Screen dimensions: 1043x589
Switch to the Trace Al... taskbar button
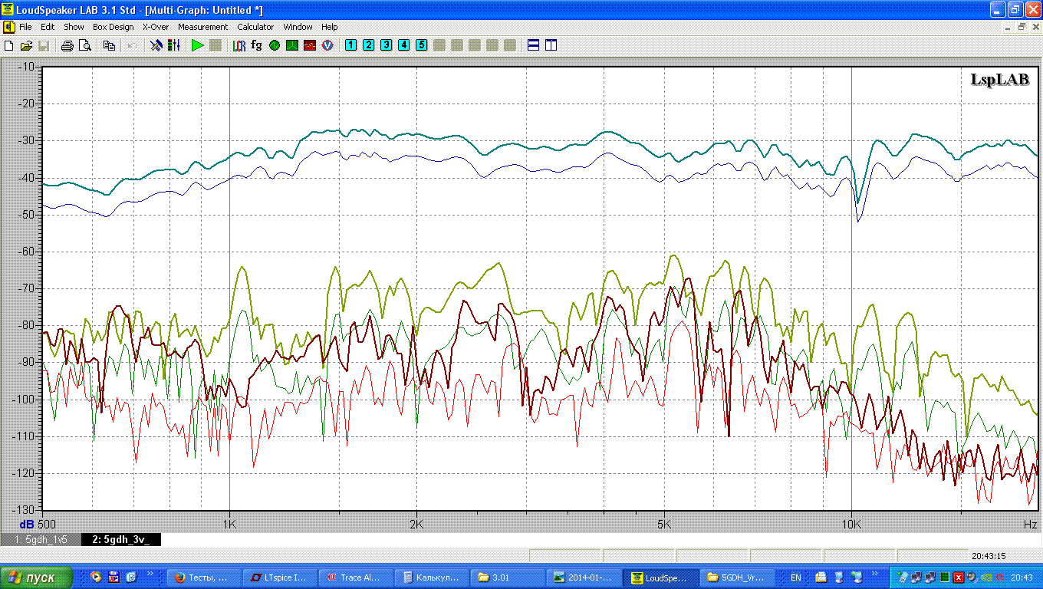click(356, 577)
